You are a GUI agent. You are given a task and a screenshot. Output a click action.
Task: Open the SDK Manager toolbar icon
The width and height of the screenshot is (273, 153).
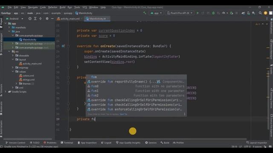click(x=253, y=13)
